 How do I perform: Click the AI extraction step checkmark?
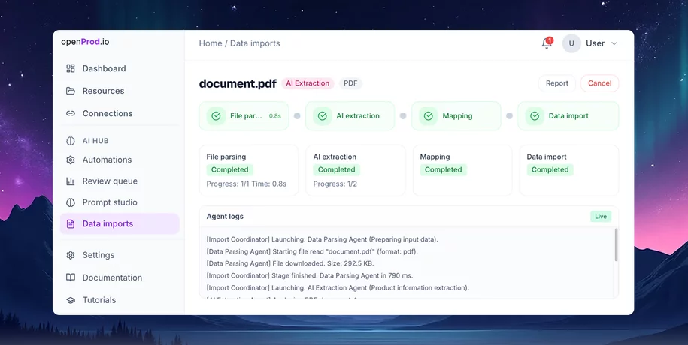click(x=322, y=116)
